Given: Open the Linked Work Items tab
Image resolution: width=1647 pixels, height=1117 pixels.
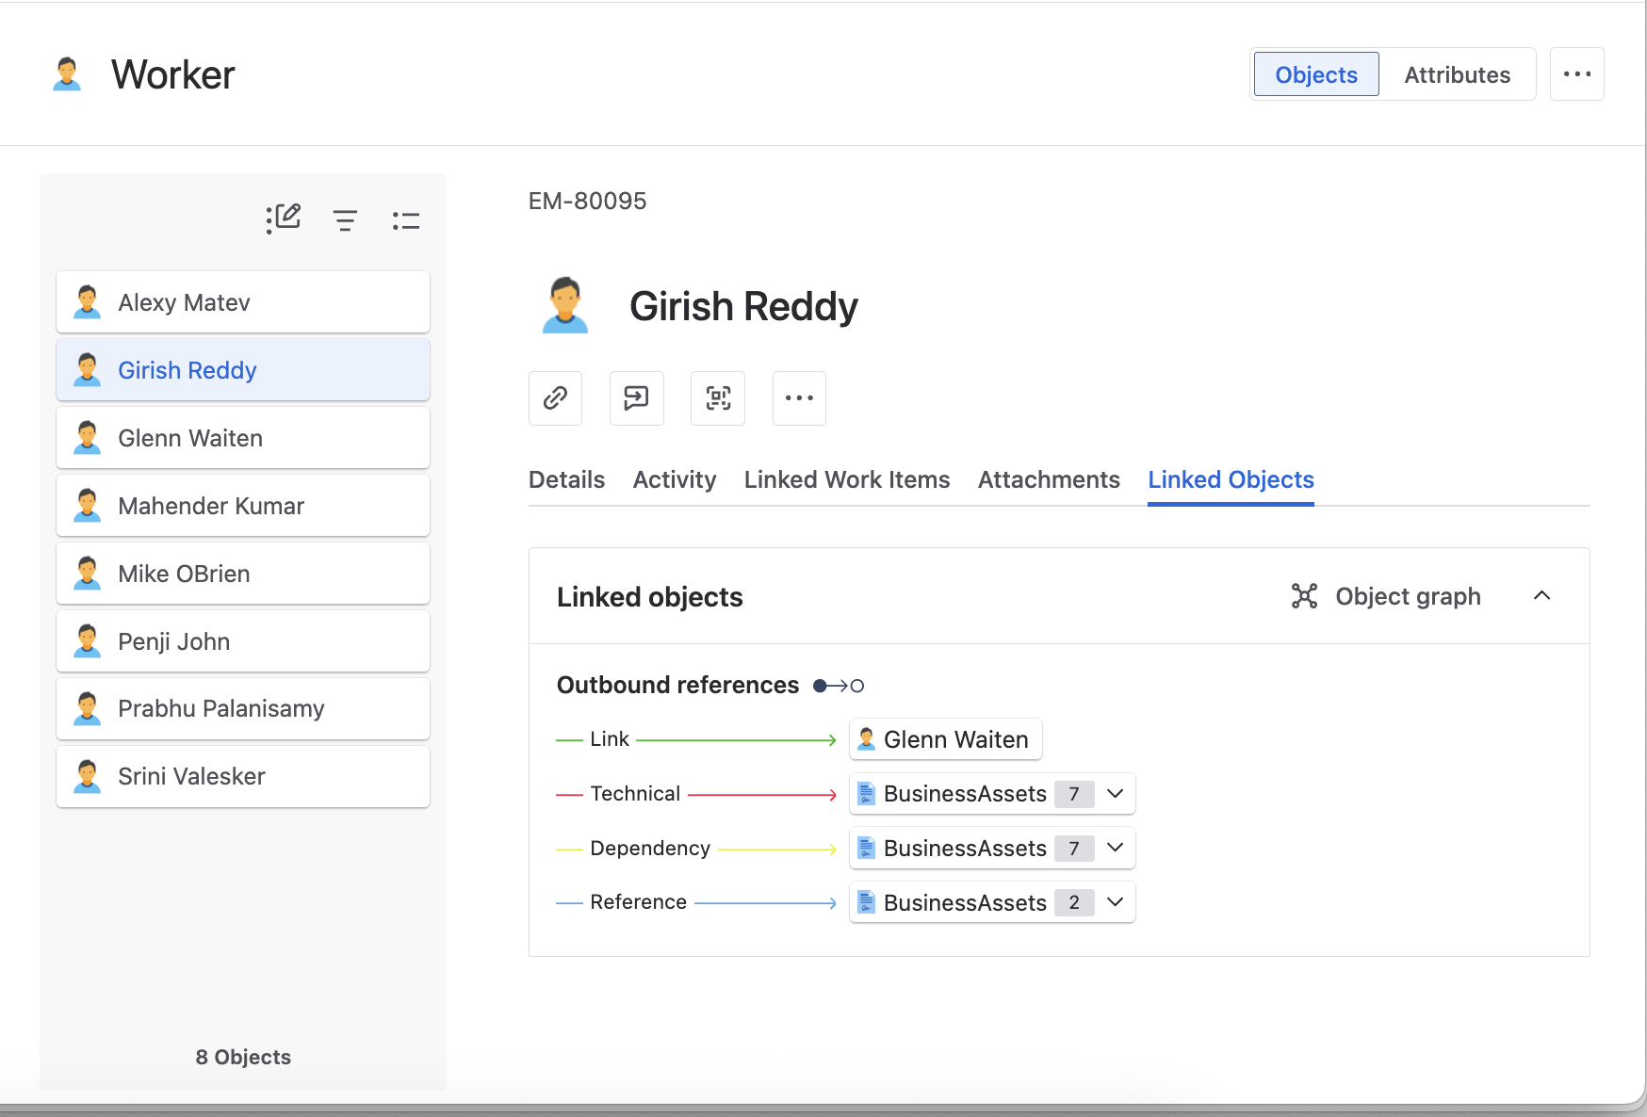Looking at the screenshot, I should point(847,479).
